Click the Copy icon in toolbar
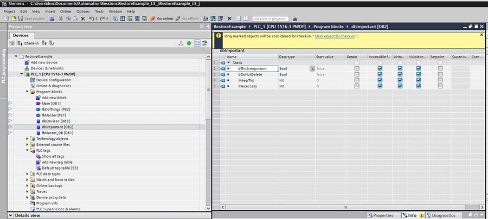 pos(68,18)
